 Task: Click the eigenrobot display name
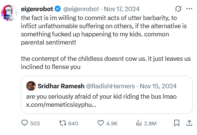(x=37, y=9)
